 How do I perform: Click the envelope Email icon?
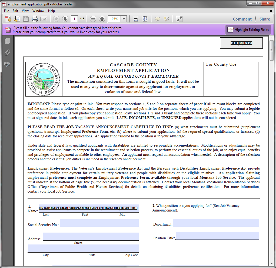(44, 19)
